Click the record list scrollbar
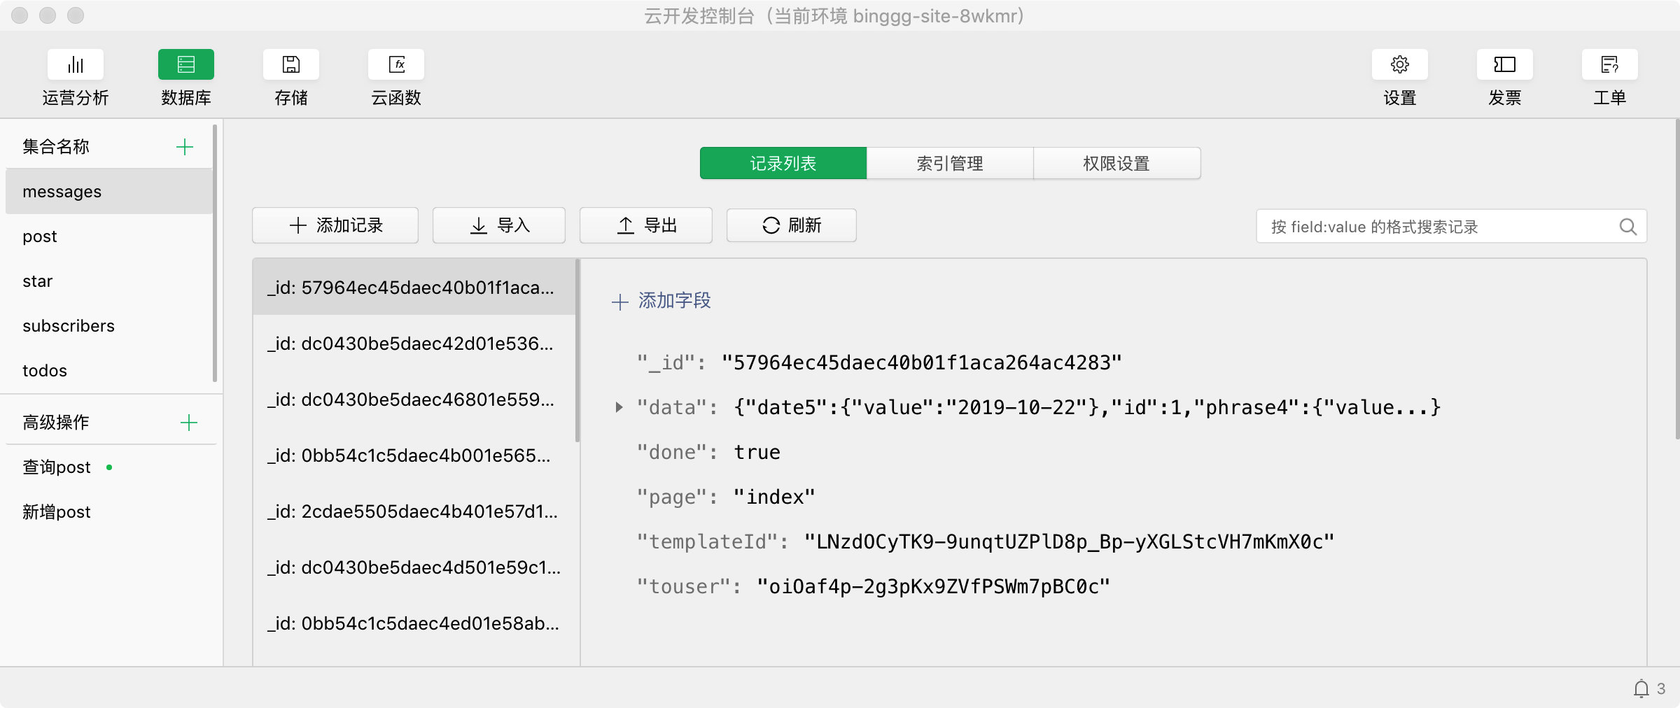1680x708 pixels. pos(577,351)
